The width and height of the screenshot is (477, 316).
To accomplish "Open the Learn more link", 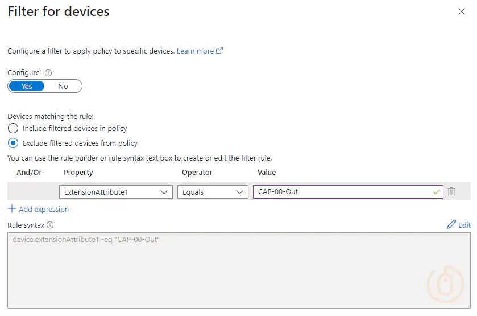I will (x=194, y=51).
